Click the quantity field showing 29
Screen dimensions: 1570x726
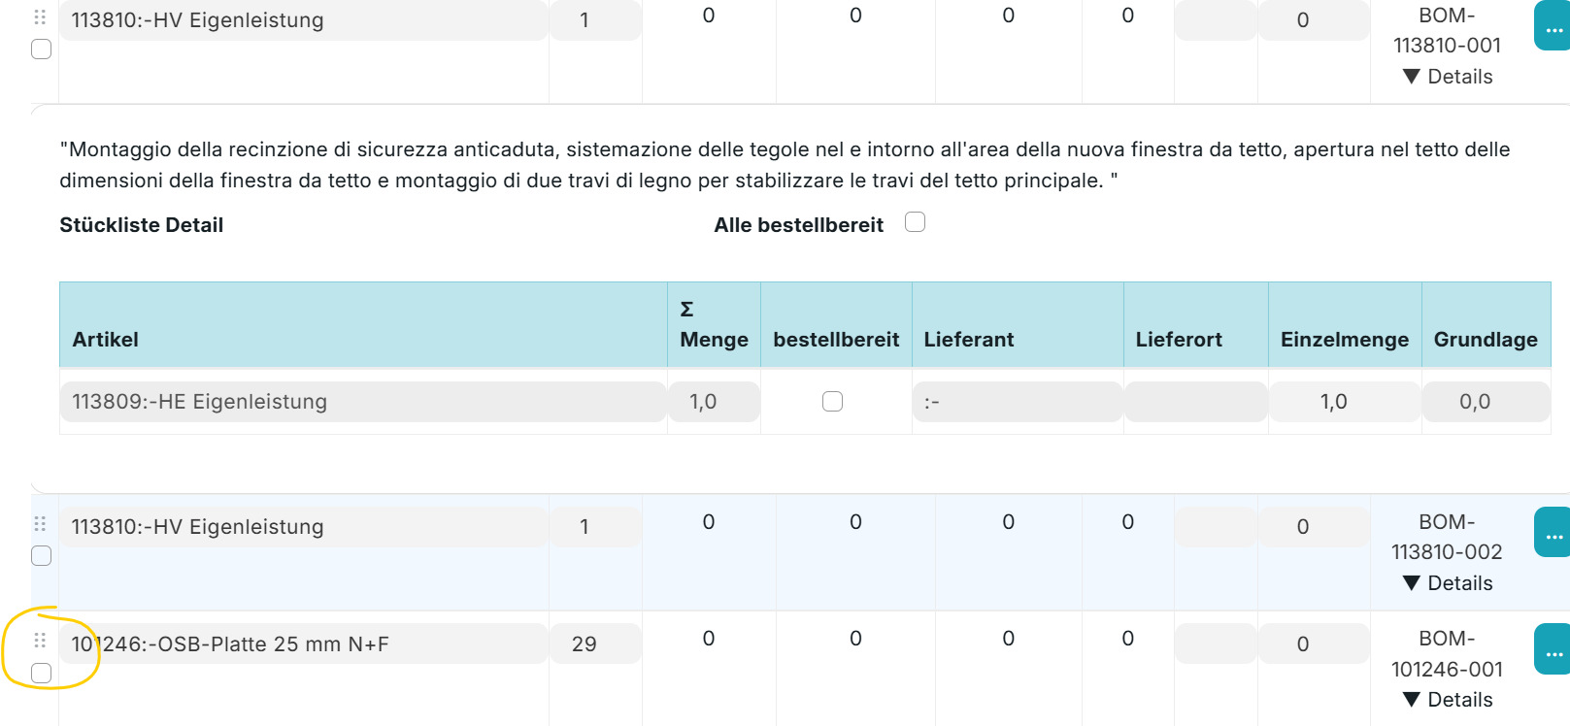point(594,644)
